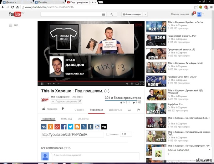Share the video on Reddit
Viewport: 214px width, 164px height.
pyautogui.click(x=97, y=126)
